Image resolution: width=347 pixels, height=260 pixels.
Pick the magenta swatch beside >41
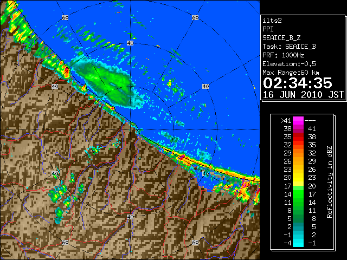pos(298,120)
